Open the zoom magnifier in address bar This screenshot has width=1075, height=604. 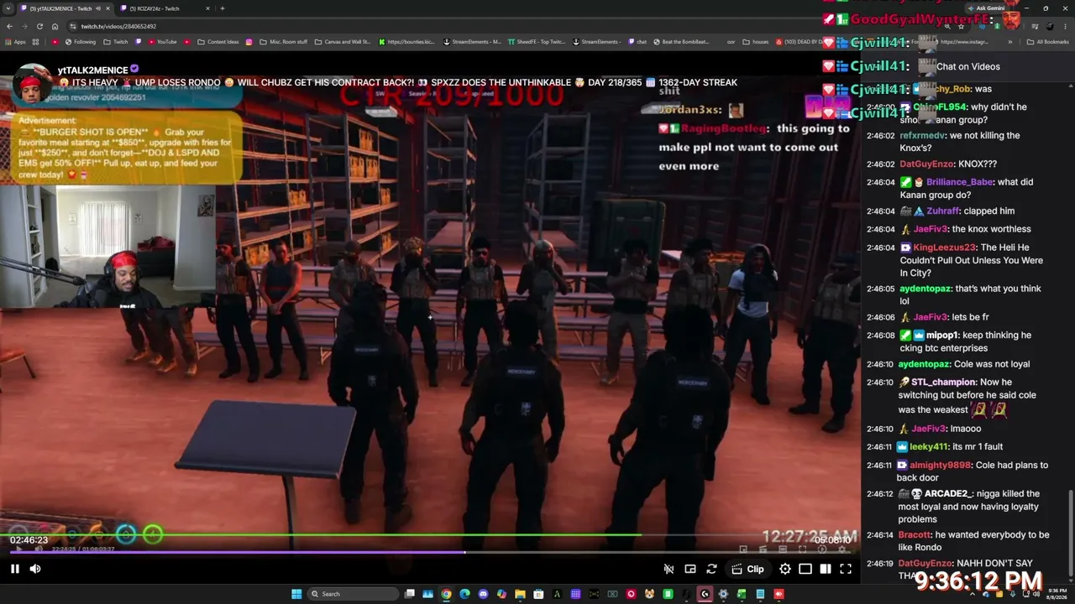coord(947,26)
